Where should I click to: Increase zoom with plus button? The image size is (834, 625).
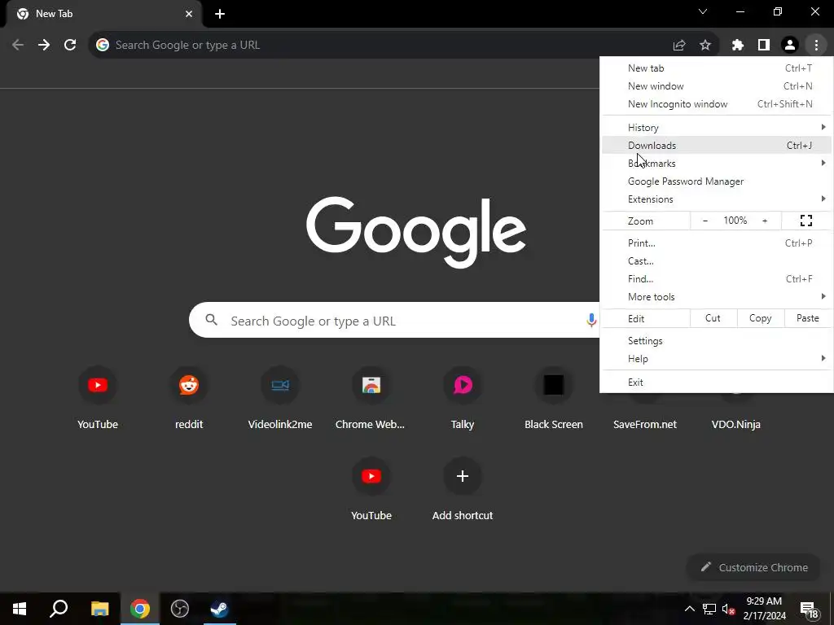765,221
